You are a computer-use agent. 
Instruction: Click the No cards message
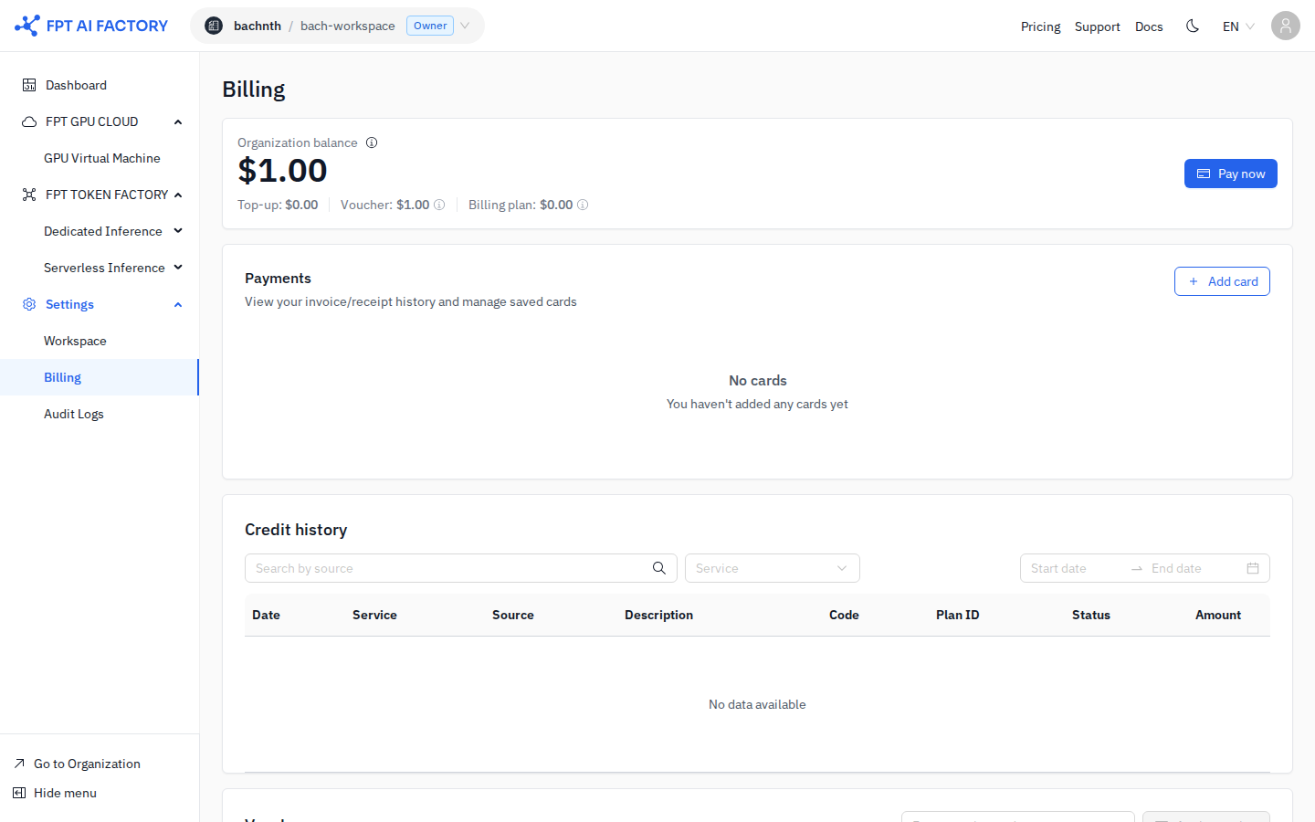pos(758,381)
